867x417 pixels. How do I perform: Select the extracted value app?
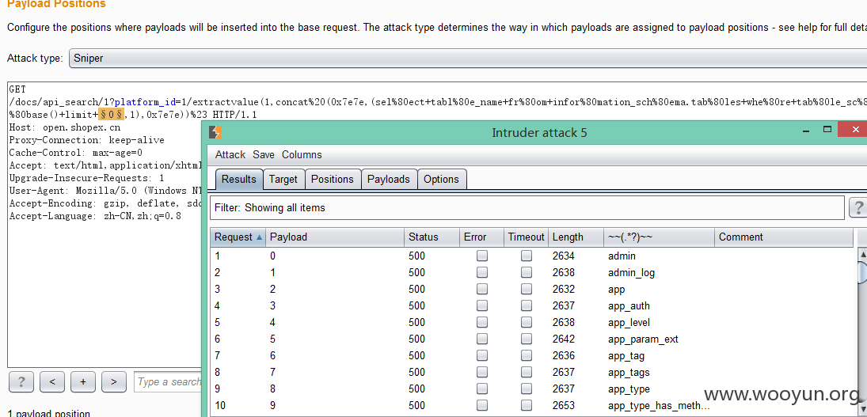point(616,290)
